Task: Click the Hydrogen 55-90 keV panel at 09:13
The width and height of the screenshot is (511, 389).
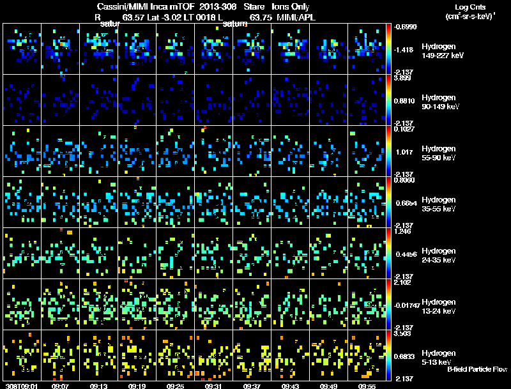Action: (99, 151)
